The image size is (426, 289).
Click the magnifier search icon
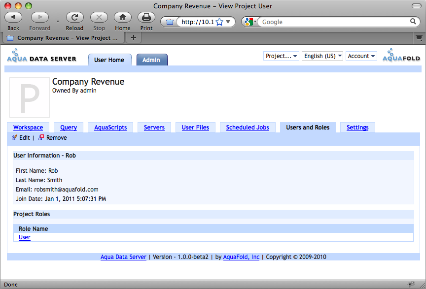click(413, 22)
